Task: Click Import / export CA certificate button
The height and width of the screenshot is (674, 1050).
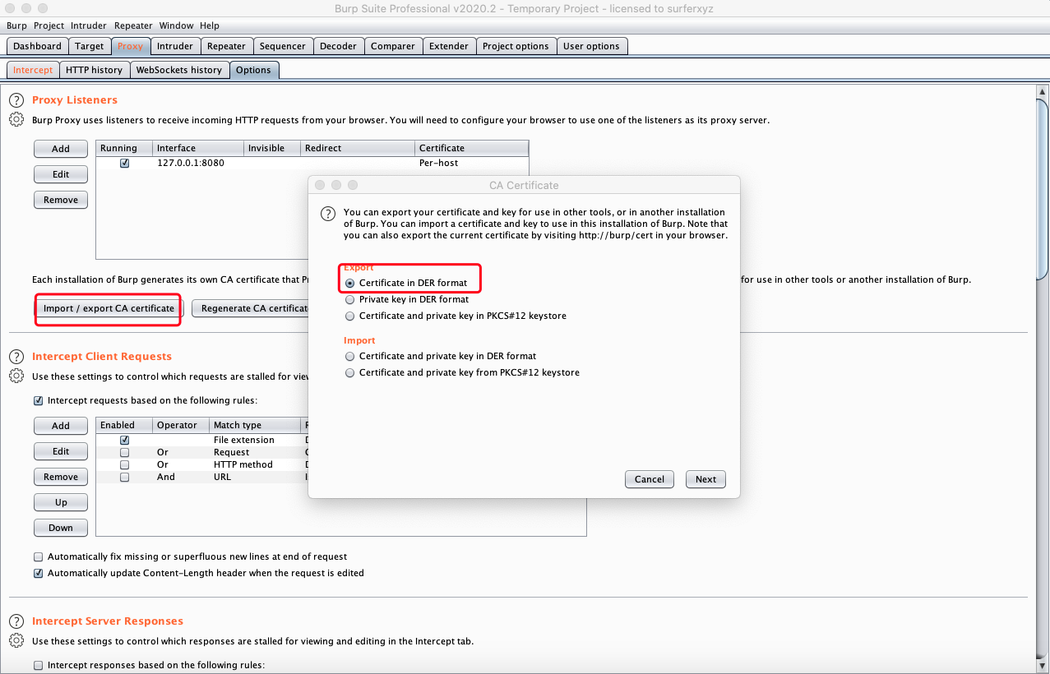Action: tap(109, 308)
